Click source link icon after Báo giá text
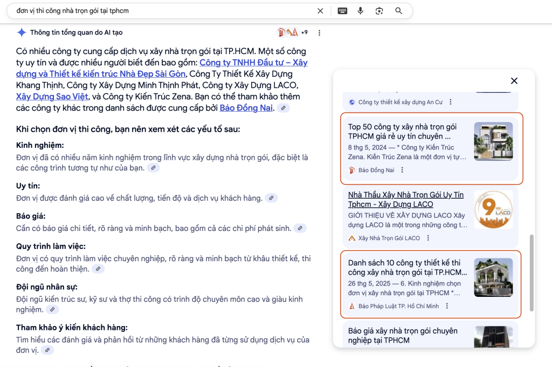 (x=300, y=228)
